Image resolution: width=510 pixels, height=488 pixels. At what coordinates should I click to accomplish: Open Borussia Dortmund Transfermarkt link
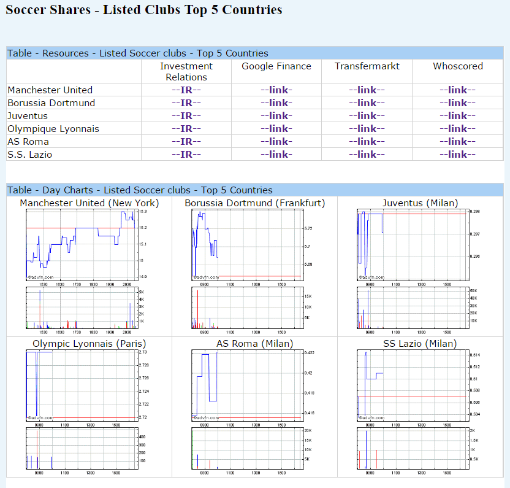(x=367, y=103)
